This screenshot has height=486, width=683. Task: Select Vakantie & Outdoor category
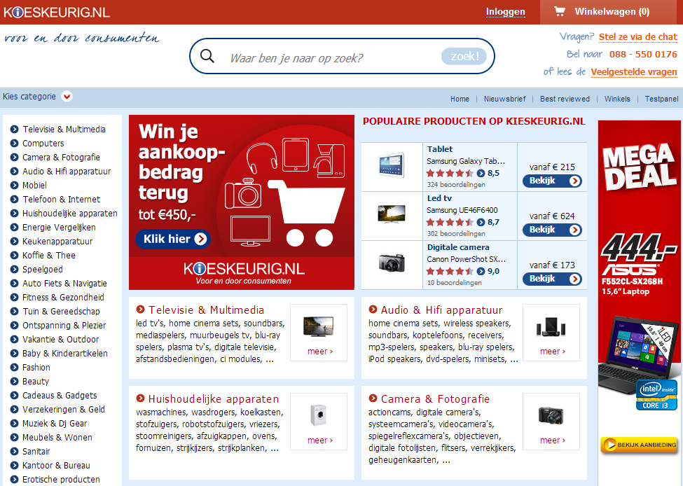click(x=60, y=339)
